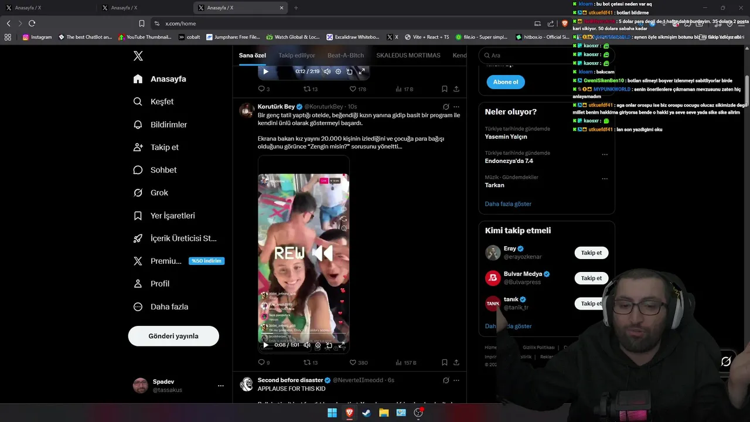
Task: Click Grok icon on Korutürk Bey's post
Action: tap(446, 107)
